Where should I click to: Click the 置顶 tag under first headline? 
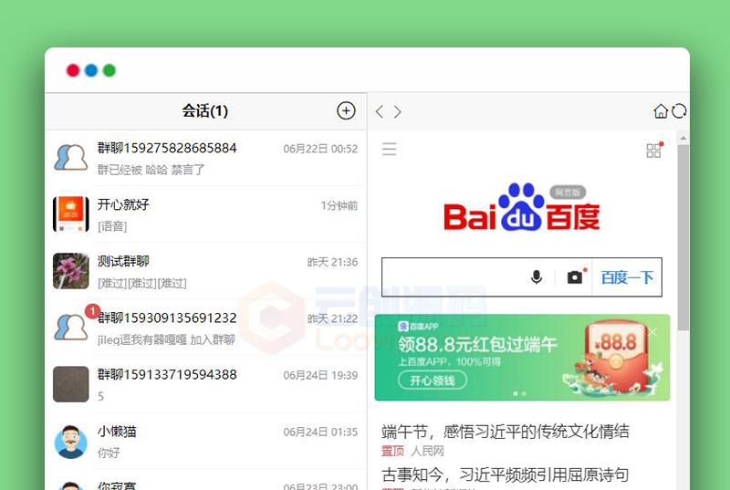click(392, 451)
